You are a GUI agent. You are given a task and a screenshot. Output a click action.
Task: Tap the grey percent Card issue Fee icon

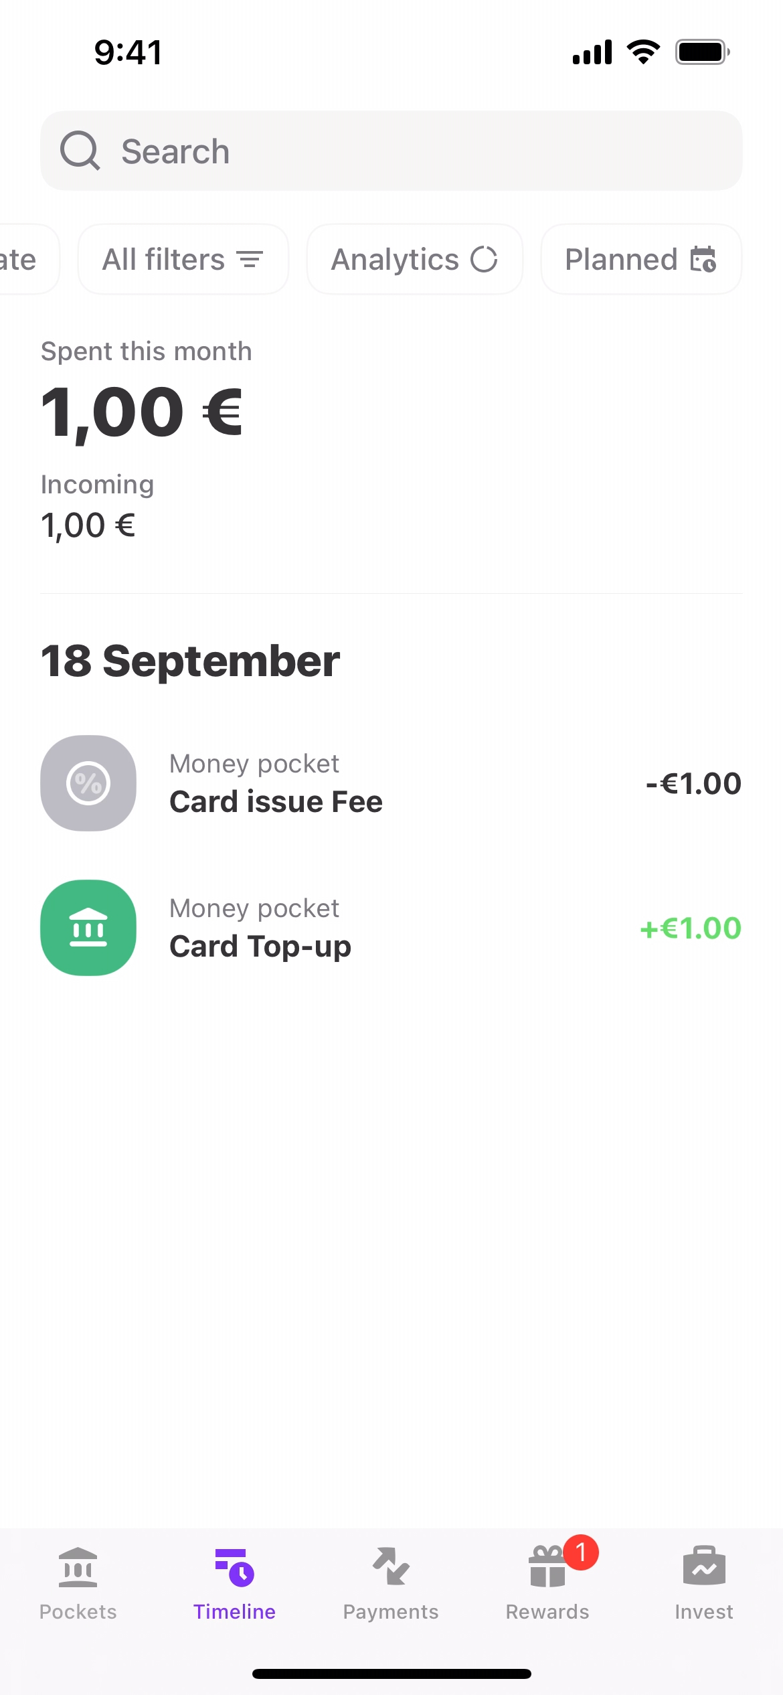[88, 783]
